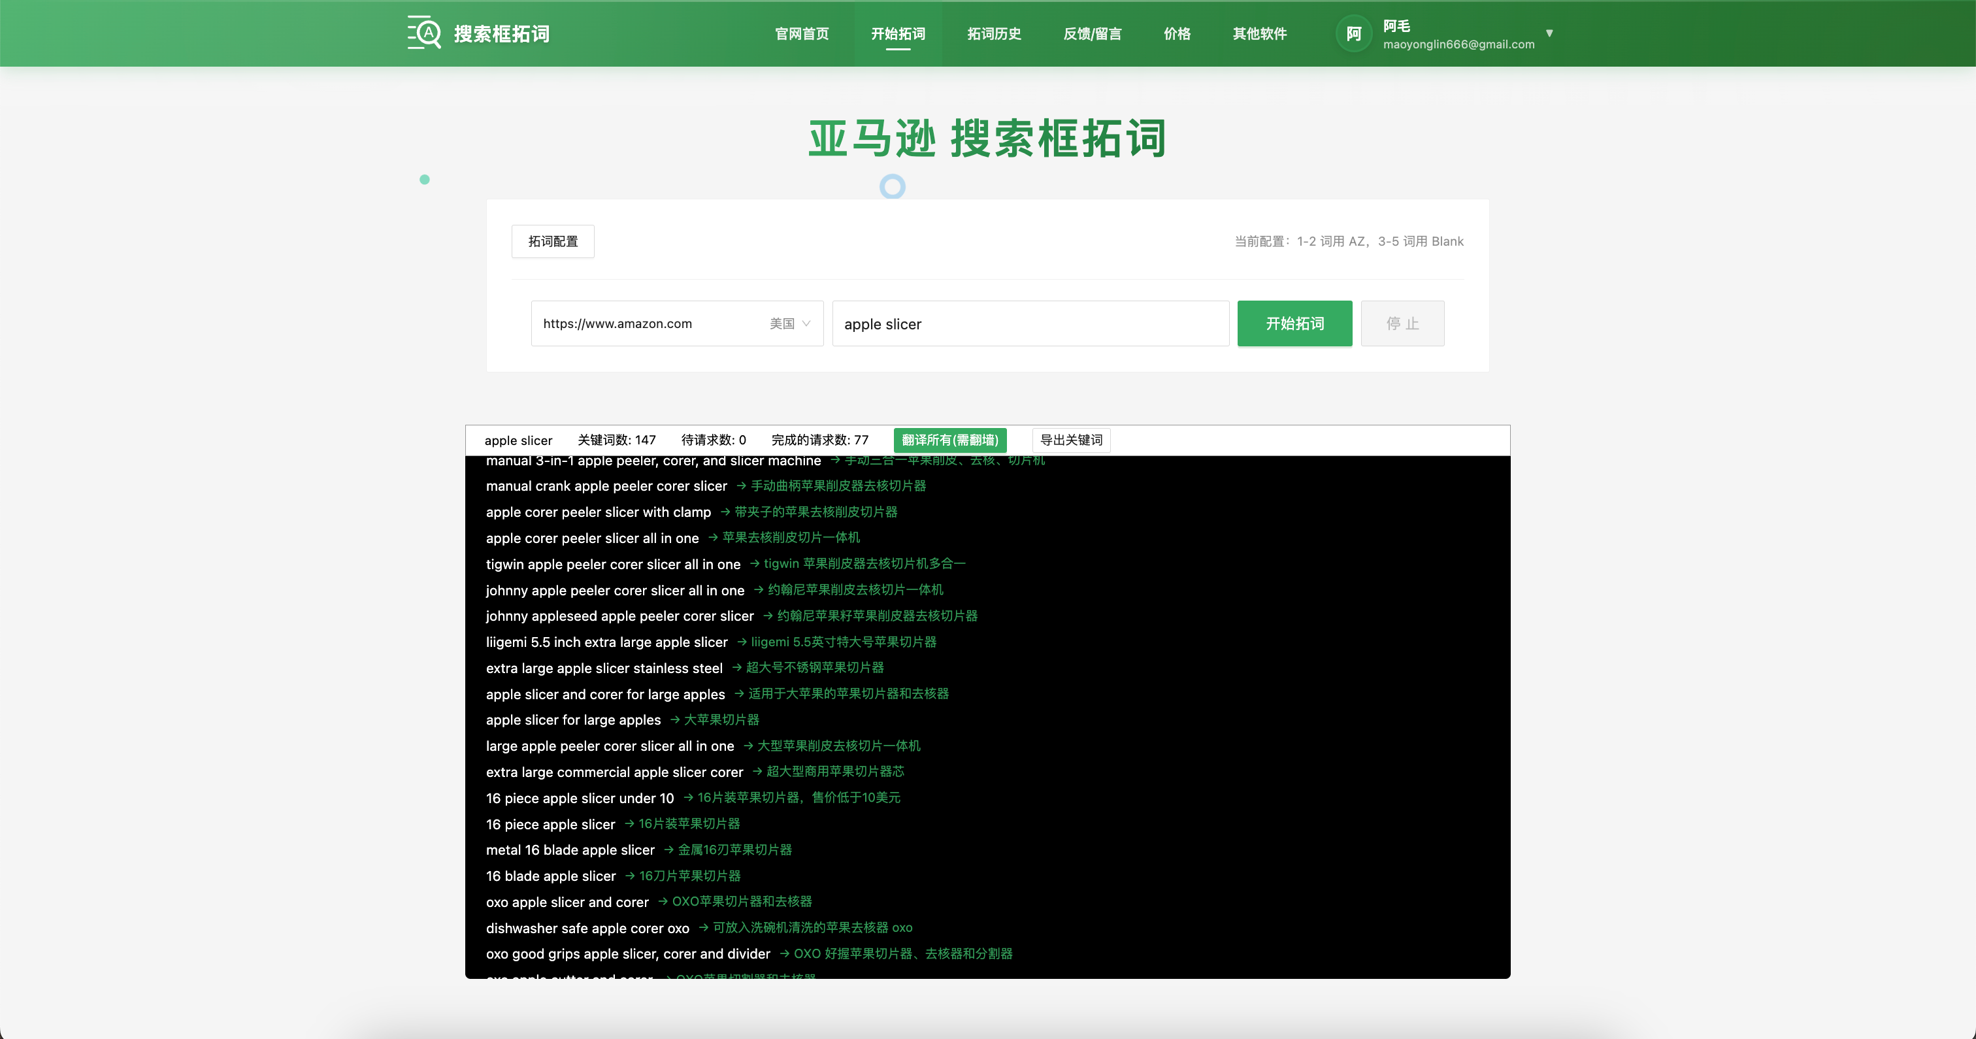The image size is (1976, 1039).
Task: Click 'large apple peeler corer slicer all in one'
Action: coord(610,747)
